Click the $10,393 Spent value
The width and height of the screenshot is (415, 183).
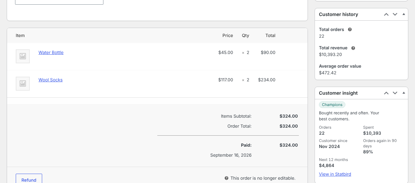click(372, 133)
